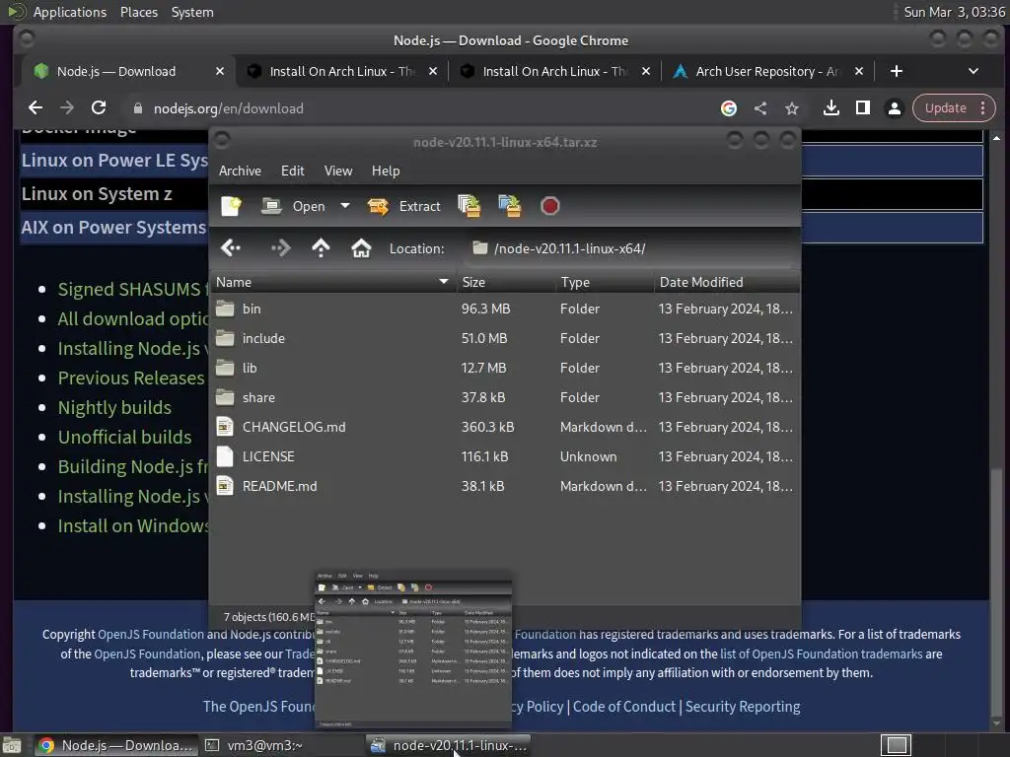Screen dimensions: 1010x757
Task: Select the lib folder icon
Action: pos(225,368)
